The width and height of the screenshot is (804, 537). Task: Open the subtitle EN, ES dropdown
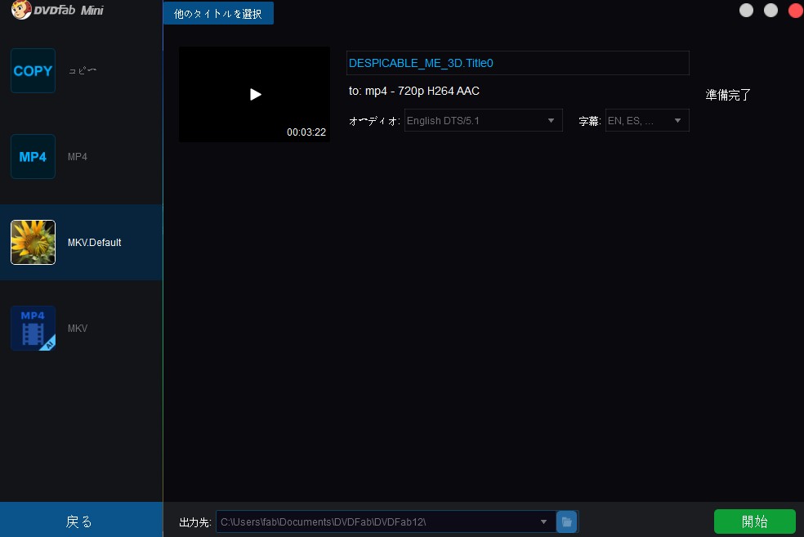[647, 120]
